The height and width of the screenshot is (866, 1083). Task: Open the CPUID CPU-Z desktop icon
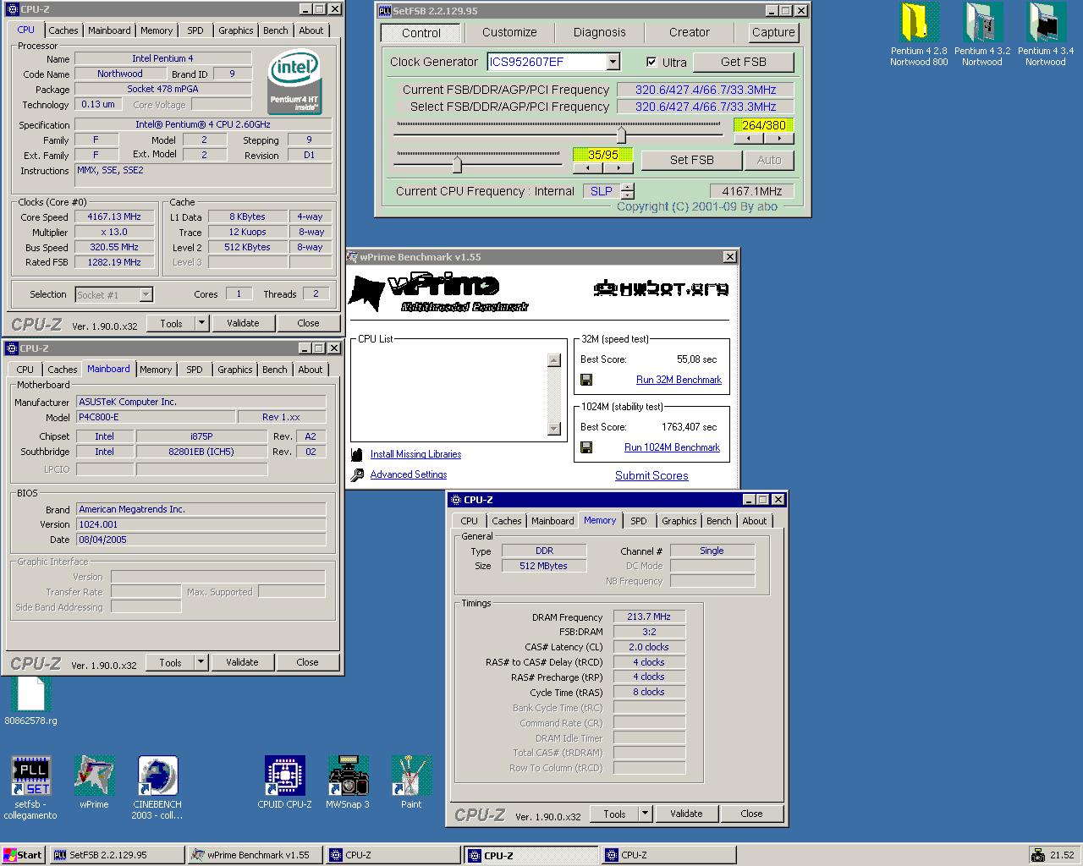pyautogui.click(x=284, y=776)
